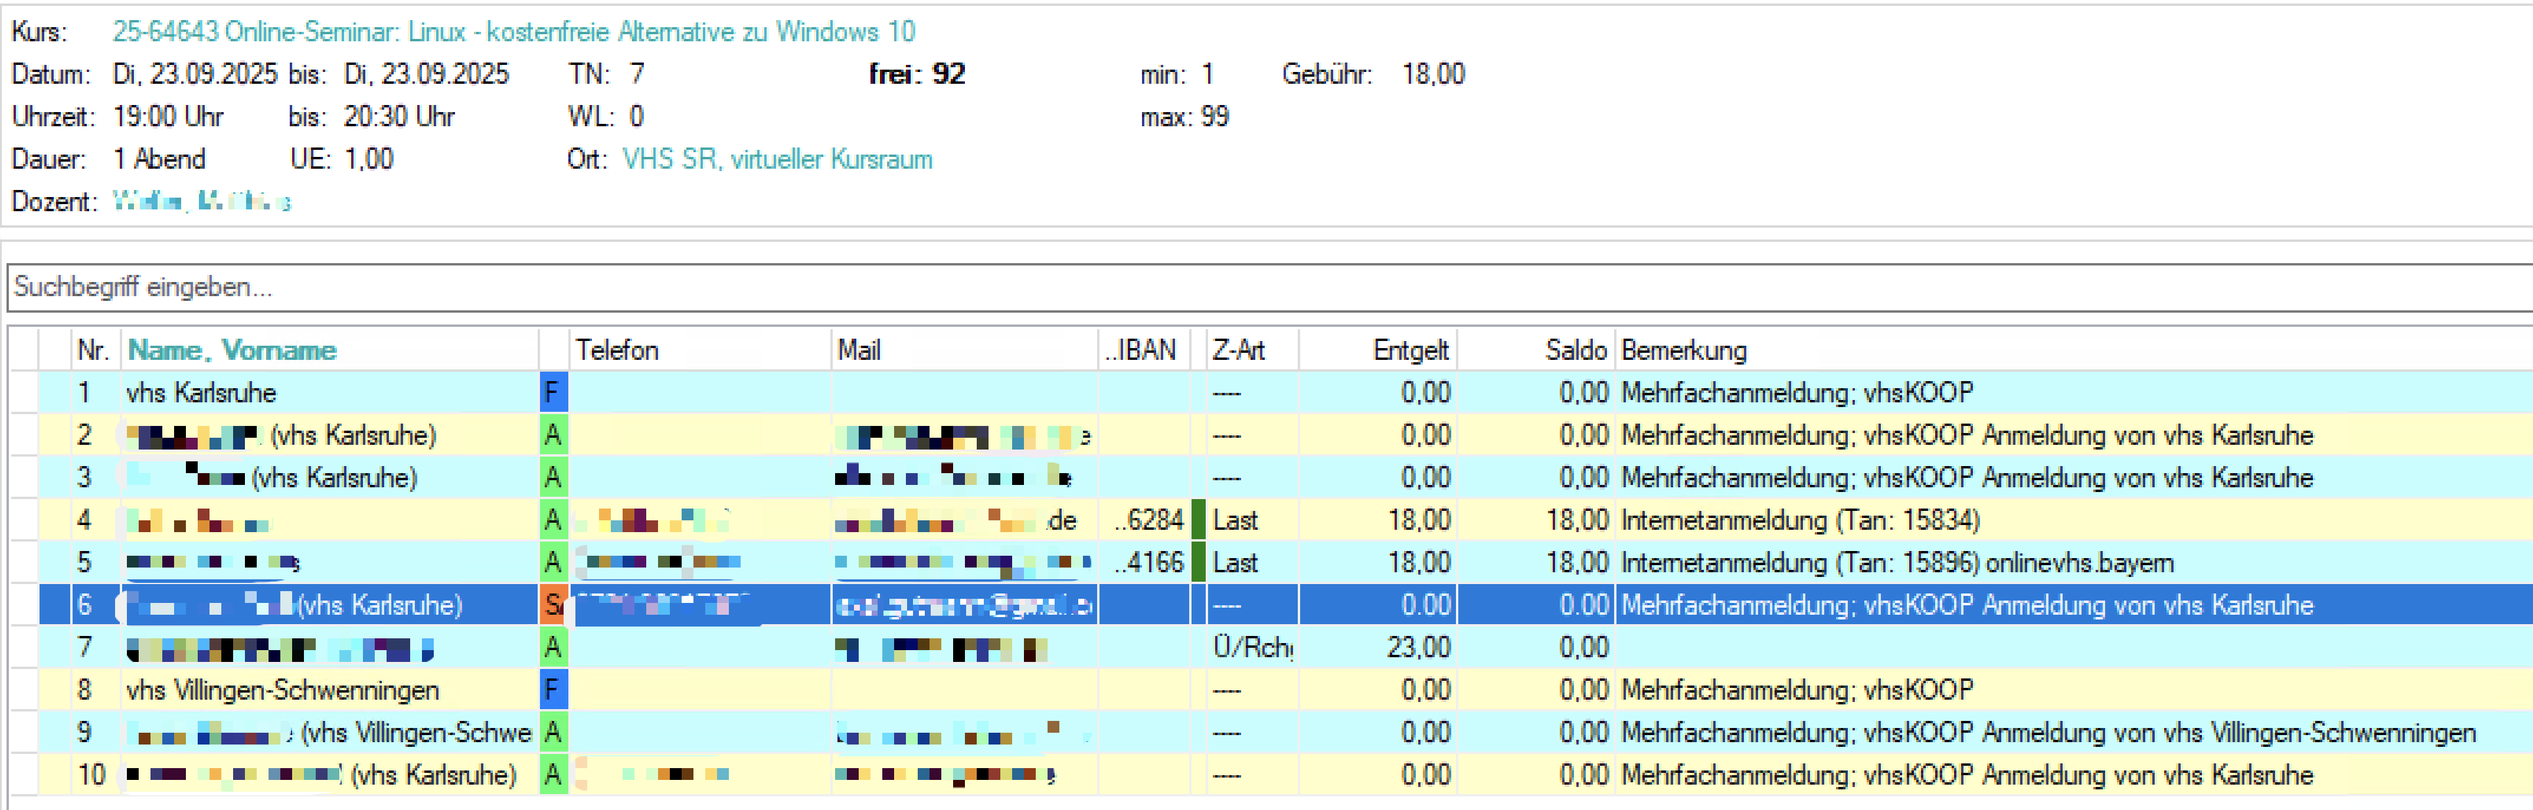Screen dimensions: 2533x810
Task: Click the blue F status of vhs Villingen-Schwenningen
Action: pos(552,690)
